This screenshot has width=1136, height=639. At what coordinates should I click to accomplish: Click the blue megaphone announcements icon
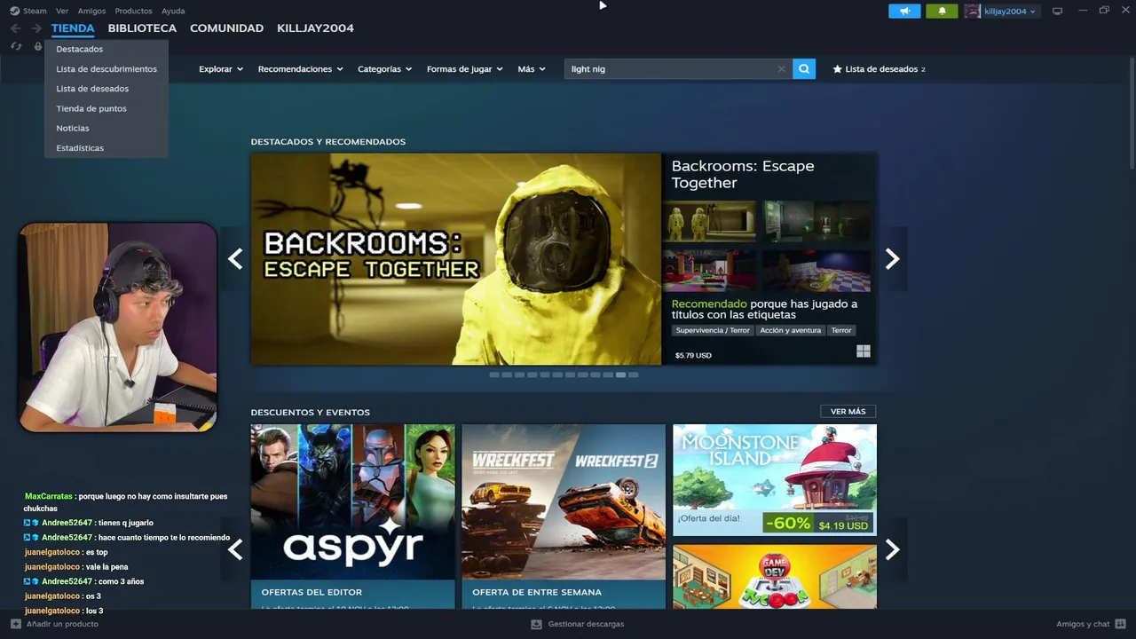904,11
